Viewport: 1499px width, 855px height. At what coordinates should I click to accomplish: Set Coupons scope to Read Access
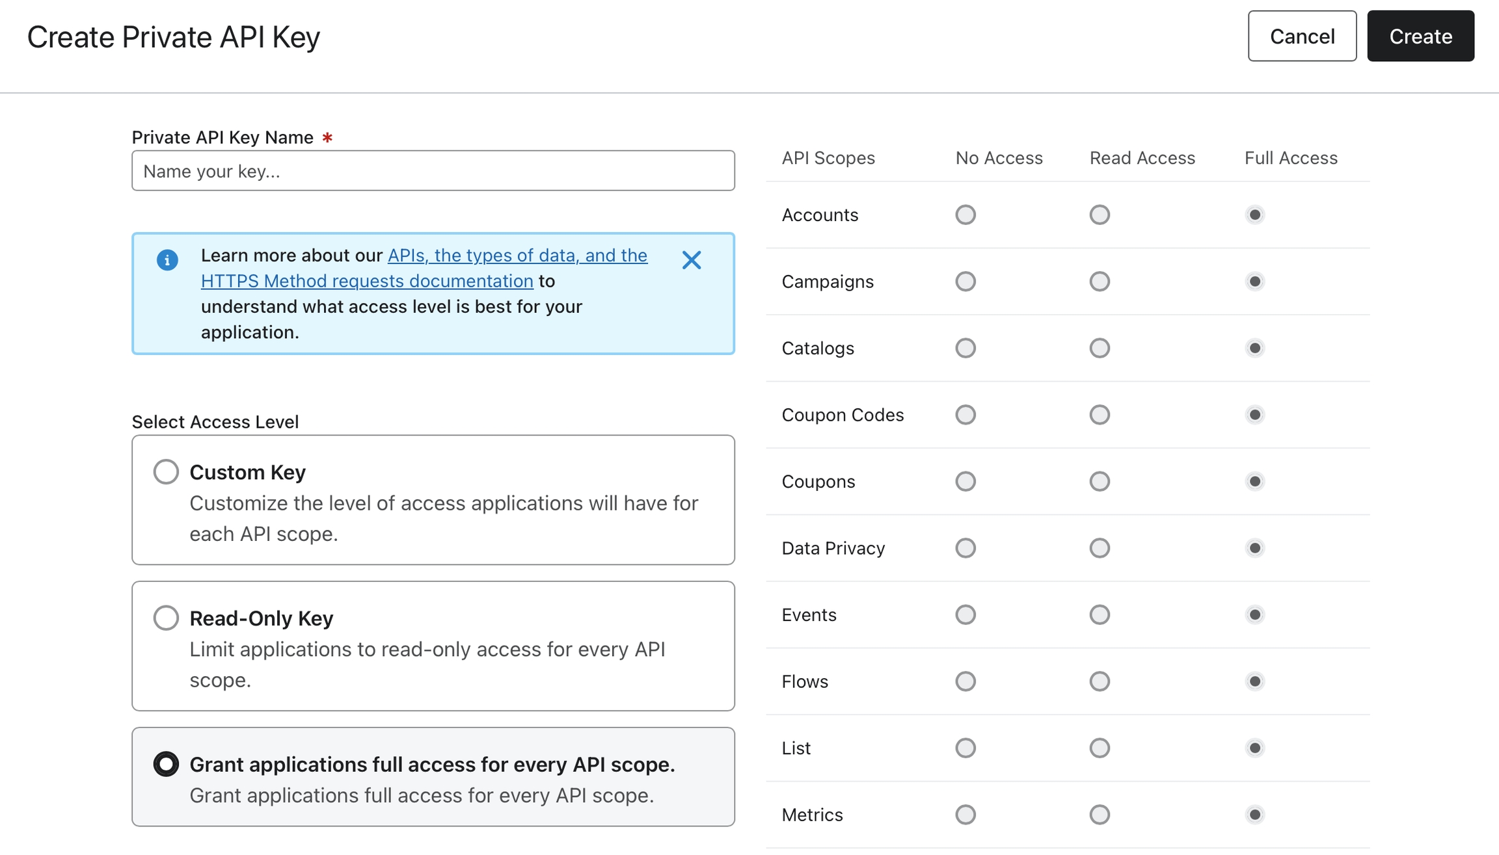[x=1100, y=481]
